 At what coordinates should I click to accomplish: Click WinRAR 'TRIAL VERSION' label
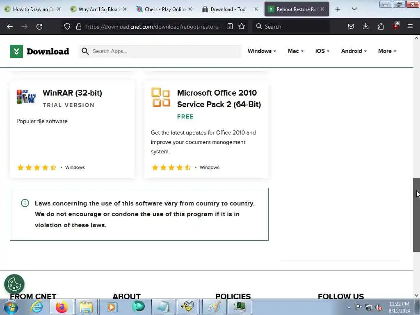68,105
